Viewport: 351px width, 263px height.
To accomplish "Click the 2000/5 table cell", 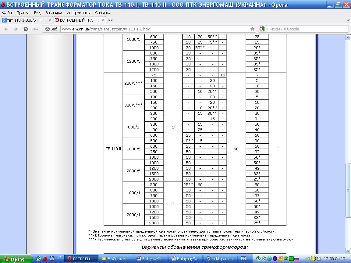I will pos(134,171).
